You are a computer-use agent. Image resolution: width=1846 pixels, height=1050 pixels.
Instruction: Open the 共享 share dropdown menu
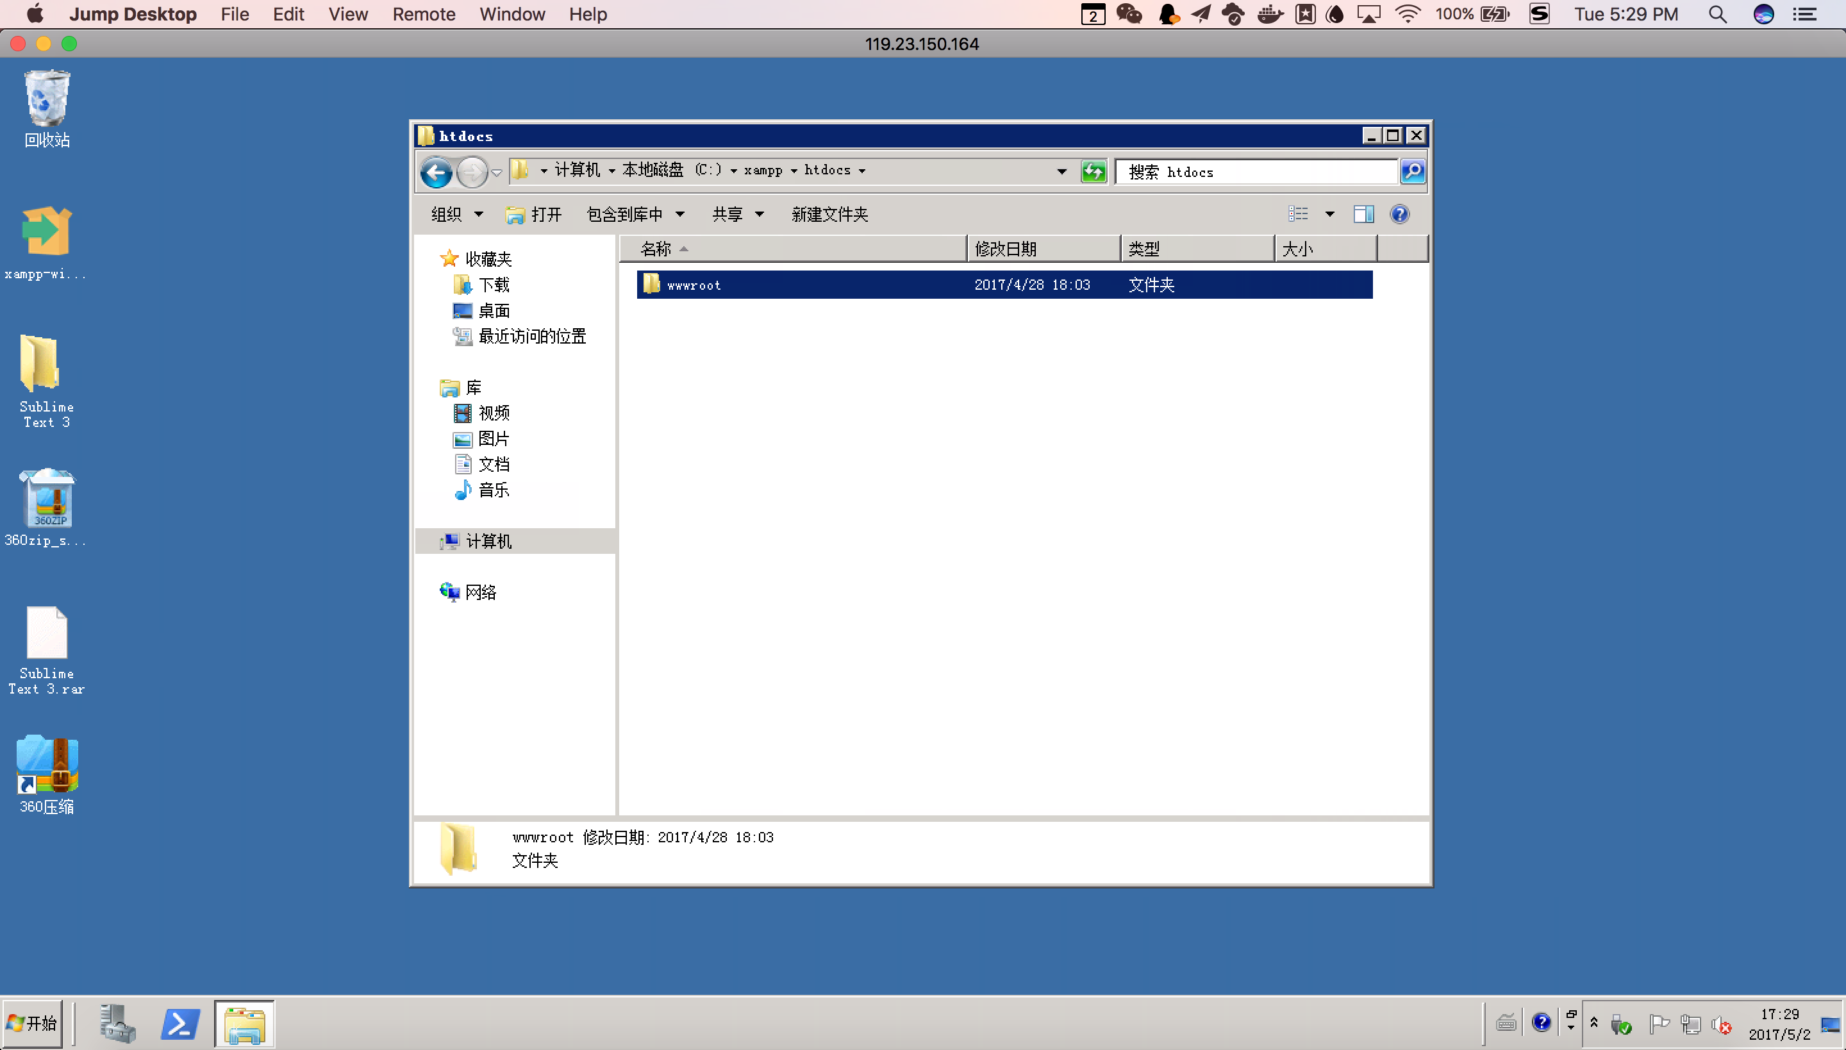pos(734,213)
